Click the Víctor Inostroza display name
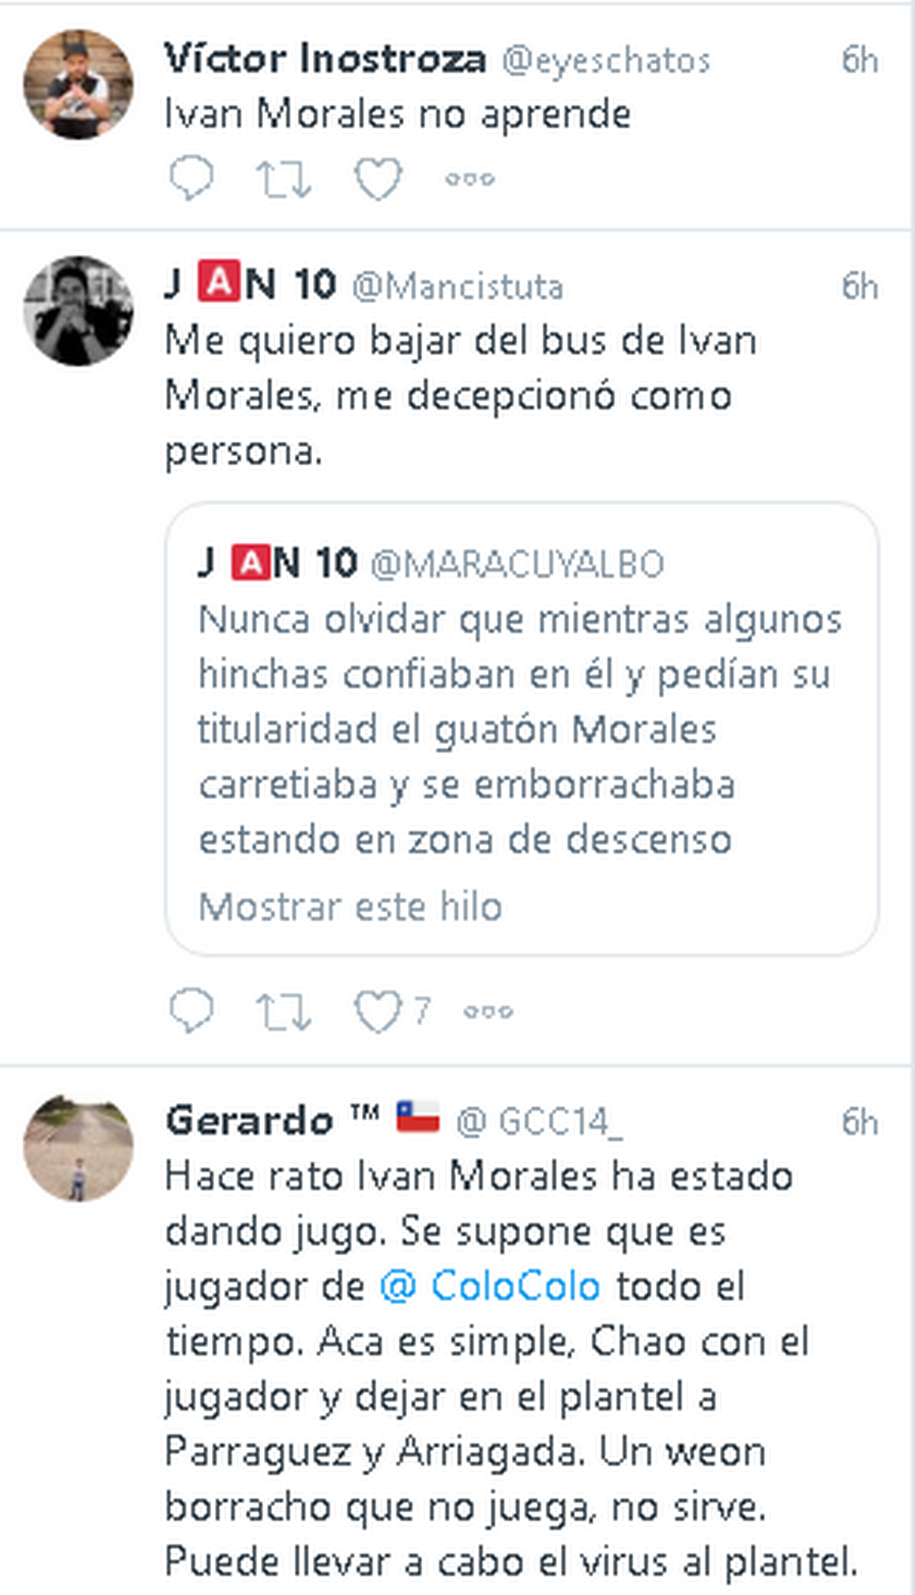The image size is (915, 1595). coord(325,59)
